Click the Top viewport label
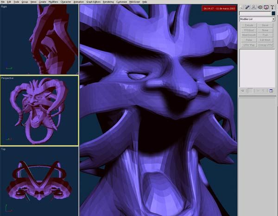The image size is (278, 216). pyautogui.click(x=3, y=149)
